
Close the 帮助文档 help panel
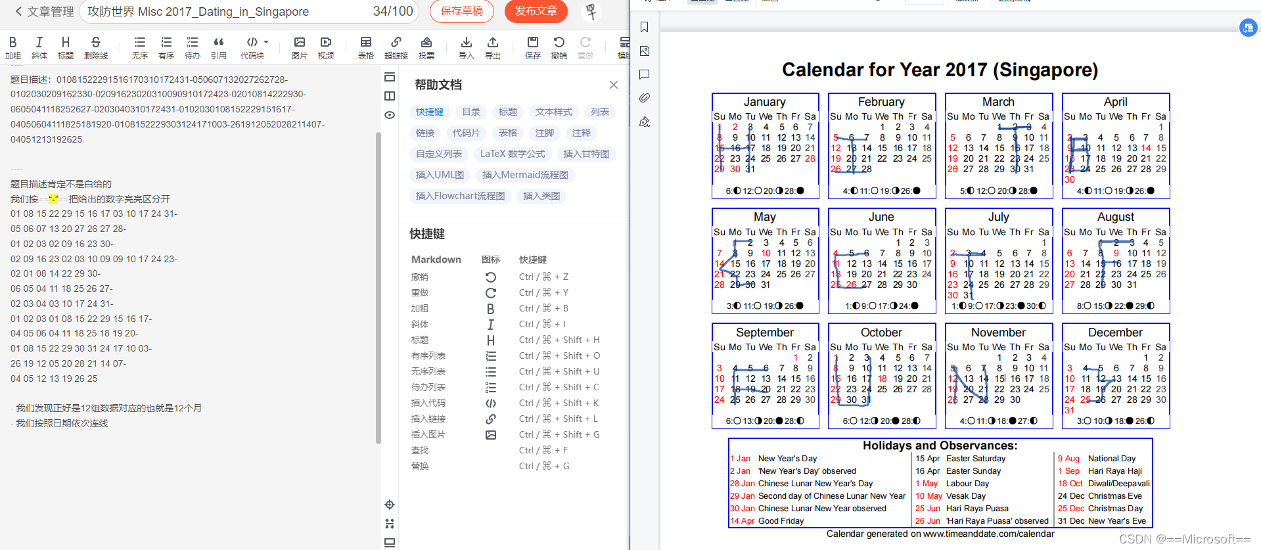[x=614, y=85]
